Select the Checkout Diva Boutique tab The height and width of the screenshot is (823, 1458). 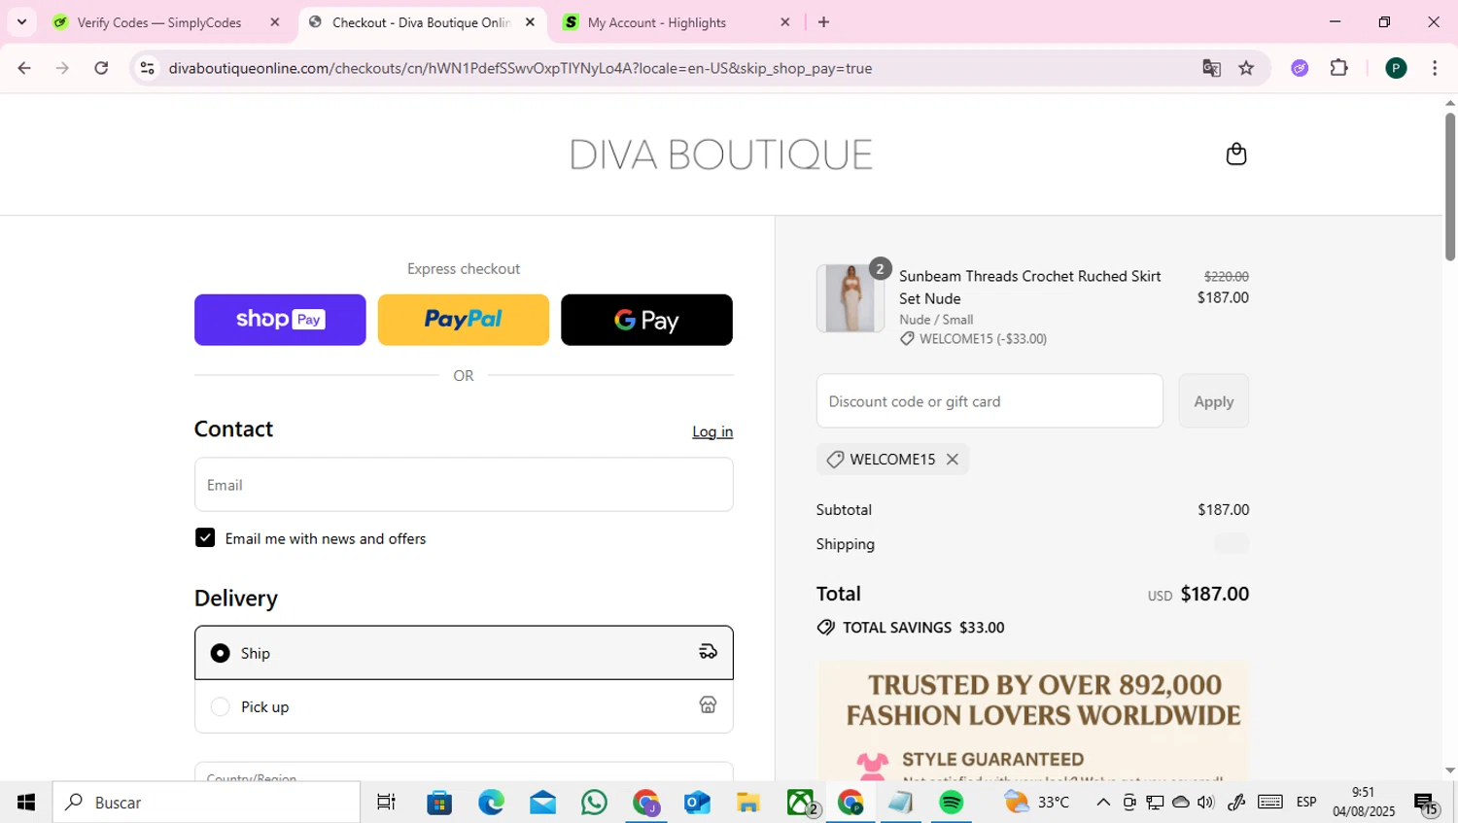(x=420, y=22)
